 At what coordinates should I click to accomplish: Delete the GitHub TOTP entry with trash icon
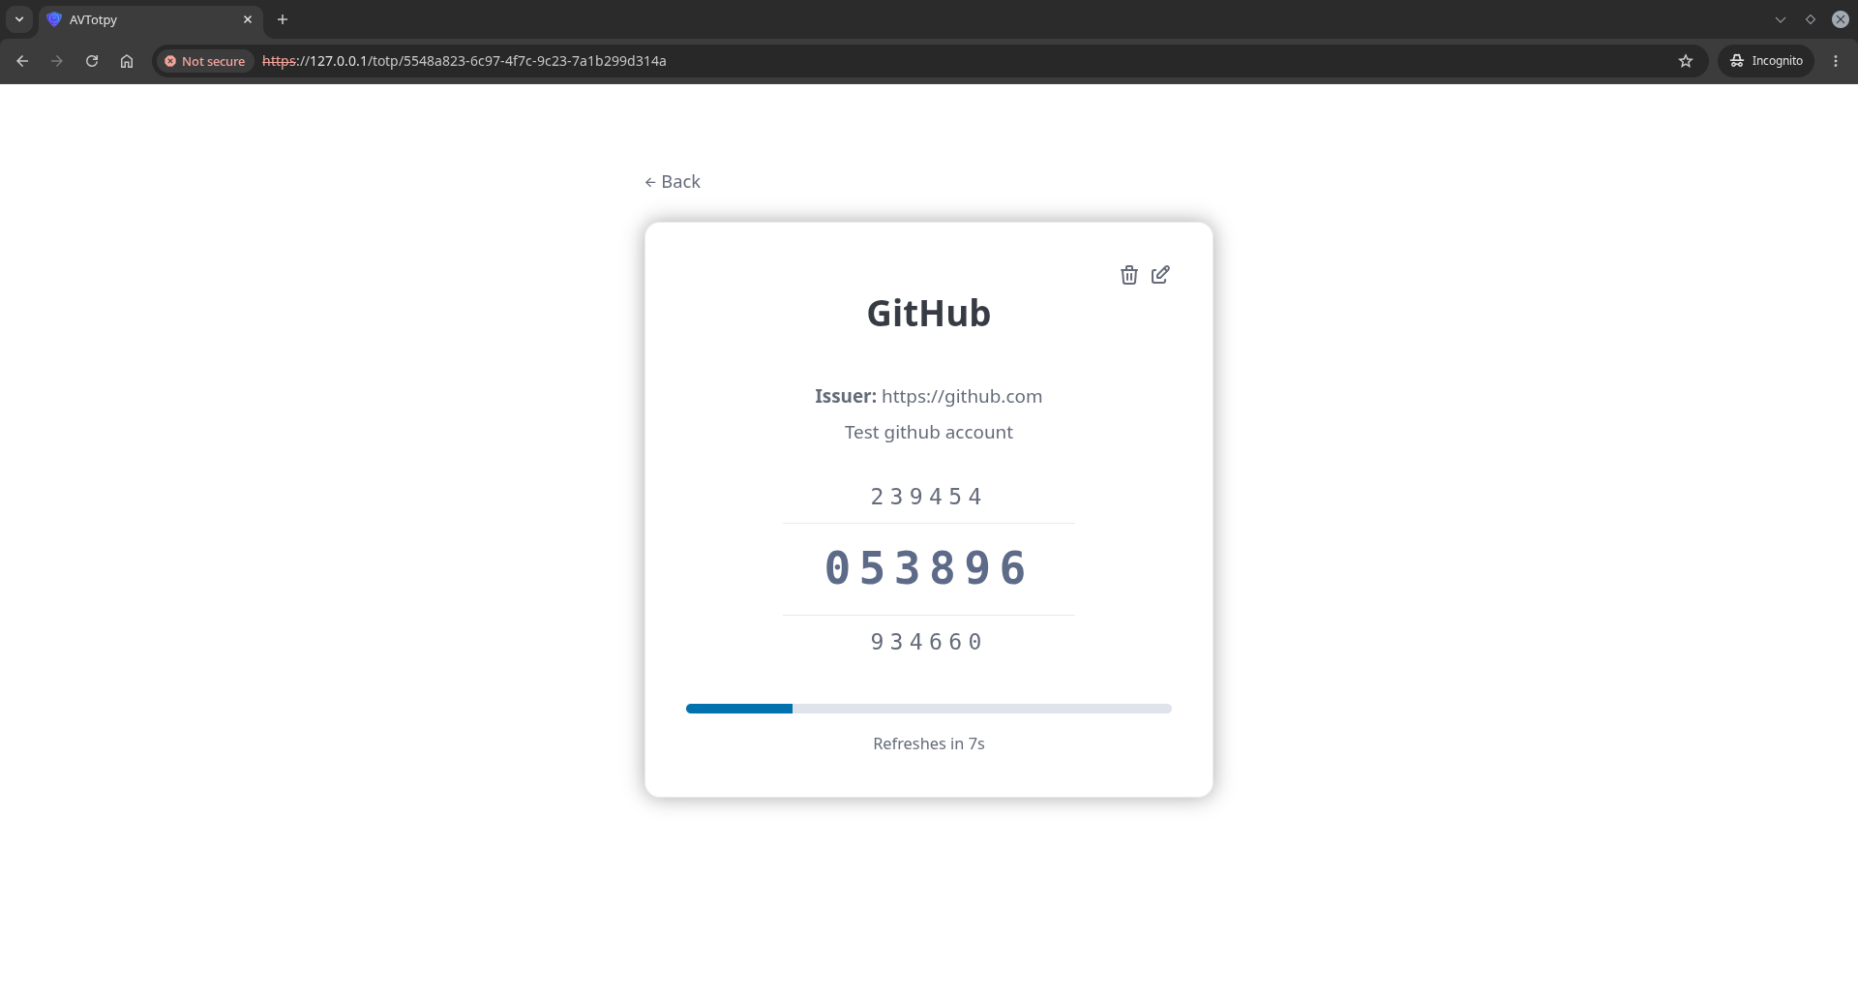pos(1128,275)
